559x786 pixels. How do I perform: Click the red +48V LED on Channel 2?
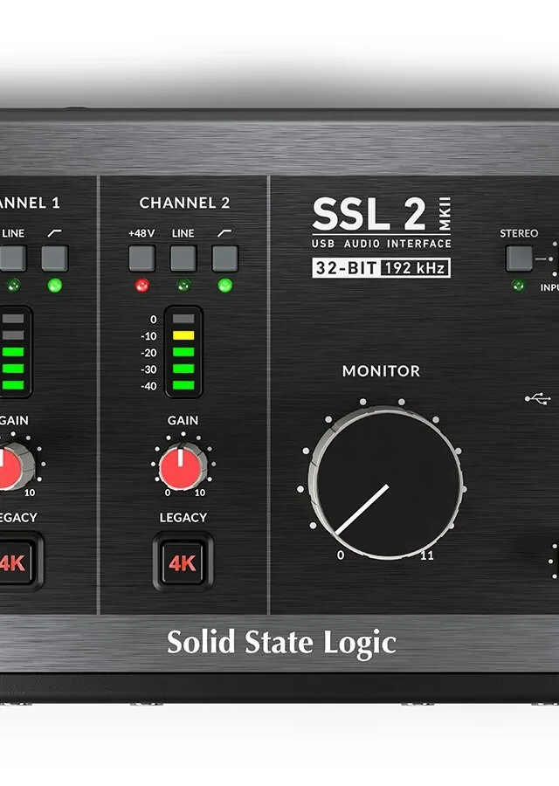click(x=141, y=286)
